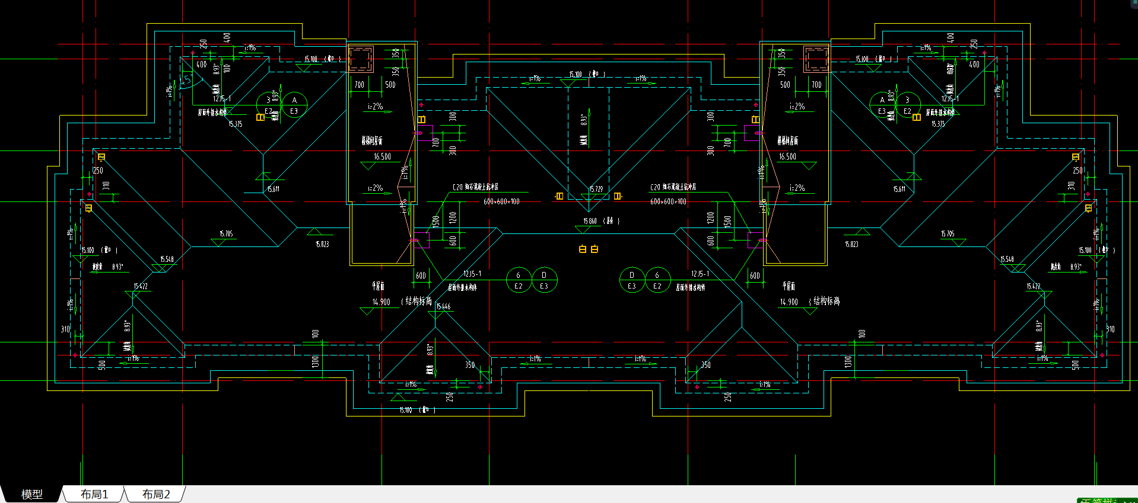Image resolution: width=1138 pixels, height=503 pixels.
Task: Select 16.500 in the right stair roof
Action: point(787,157)
